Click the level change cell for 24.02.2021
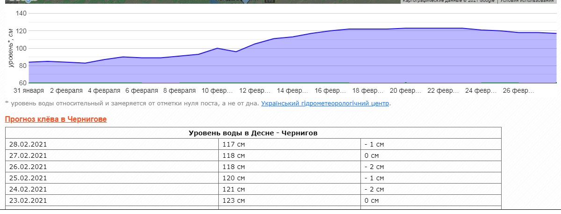 point(374,189)
